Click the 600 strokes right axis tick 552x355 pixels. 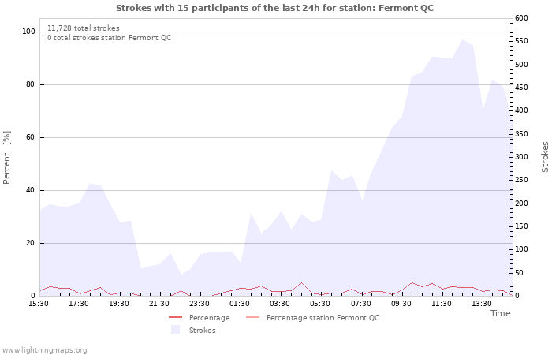pos(521,18)
